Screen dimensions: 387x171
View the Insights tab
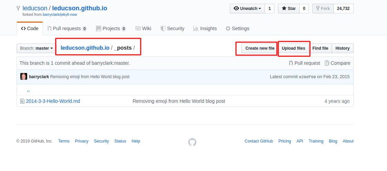pos(205,28)
